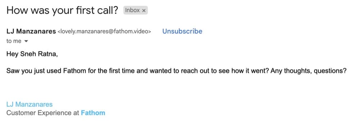Click the word 'Inbox' inside the label
The image size is (360, 132).
(x=132, y=10)
